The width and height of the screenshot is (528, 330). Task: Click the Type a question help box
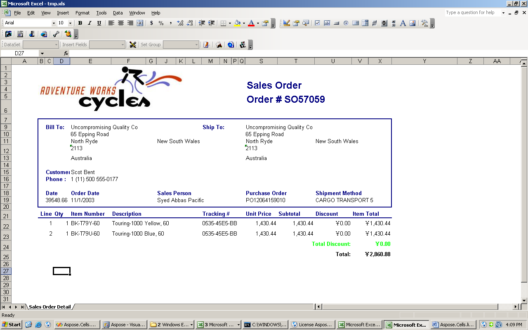point(472,13)
